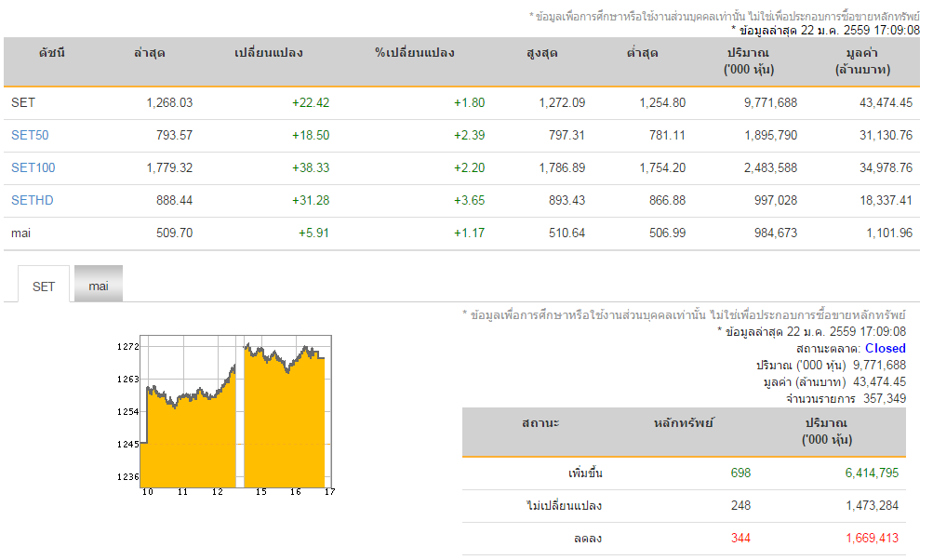Click the mai index row name

(20, 233)
